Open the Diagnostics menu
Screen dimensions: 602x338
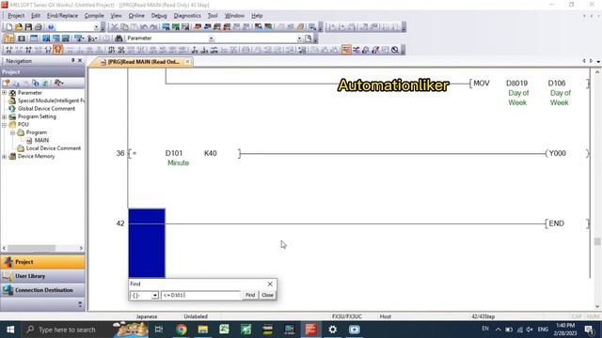pyautogui.click(x=187, y=16)
